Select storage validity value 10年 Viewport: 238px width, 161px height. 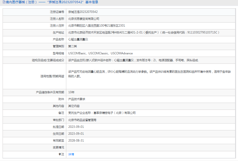(71, 92)
